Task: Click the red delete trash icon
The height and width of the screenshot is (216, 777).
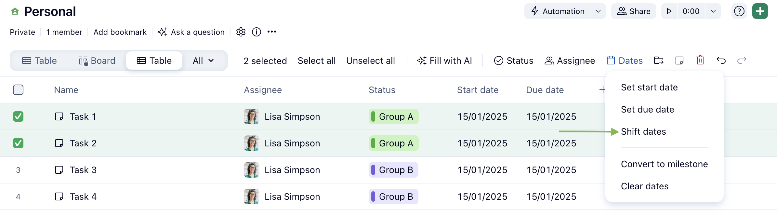Action: point(700,61)
